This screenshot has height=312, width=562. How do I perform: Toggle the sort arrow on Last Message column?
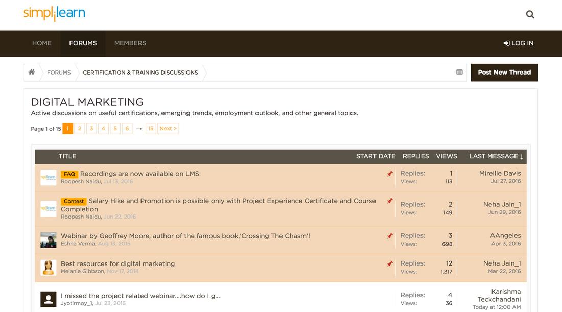521,156
